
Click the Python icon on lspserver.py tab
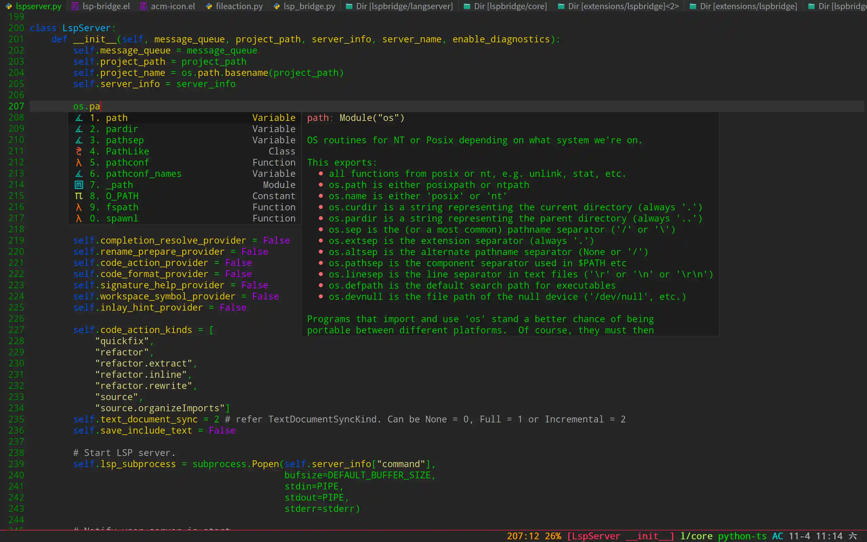pos(8,6)
